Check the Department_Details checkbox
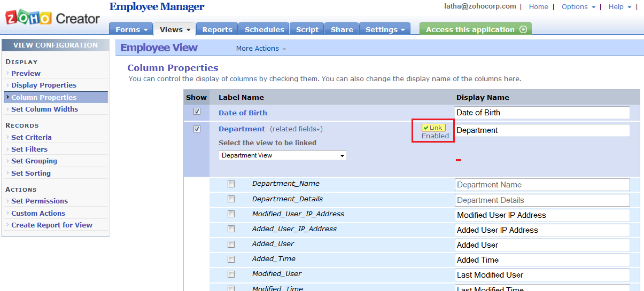 click(x=231, y=199)
